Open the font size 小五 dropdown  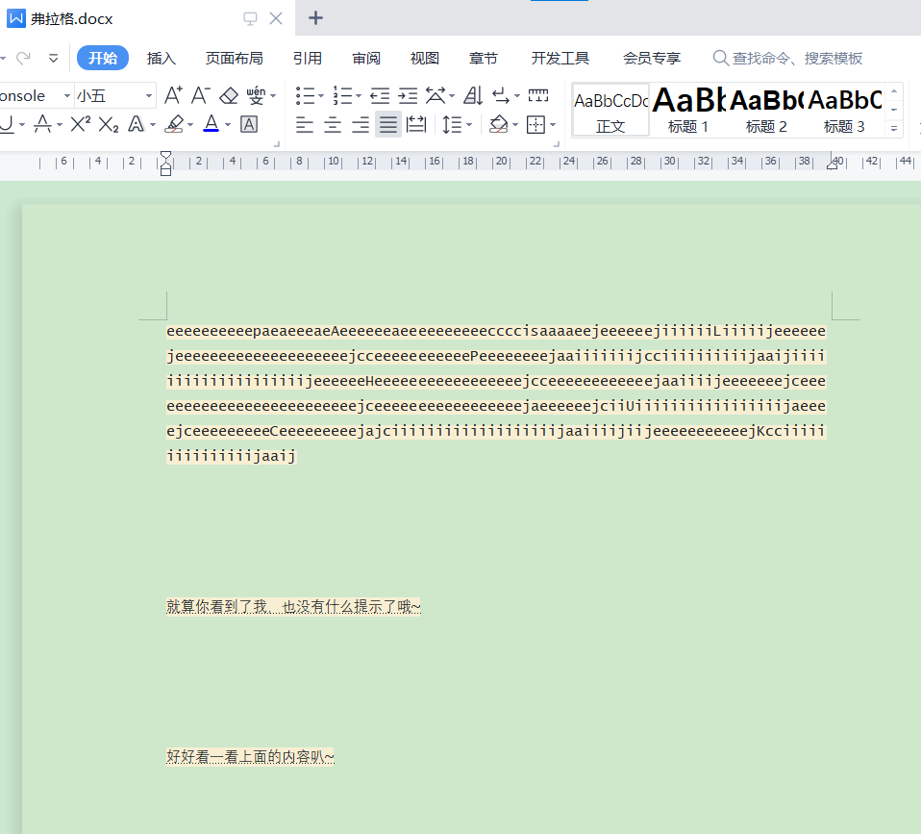[x=149, y=95]
